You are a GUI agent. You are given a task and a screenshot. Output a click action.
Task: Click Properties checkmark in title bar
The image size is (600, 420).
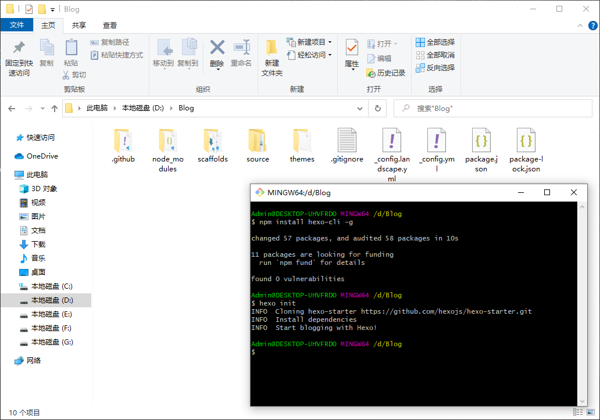(x=29, y=9)
